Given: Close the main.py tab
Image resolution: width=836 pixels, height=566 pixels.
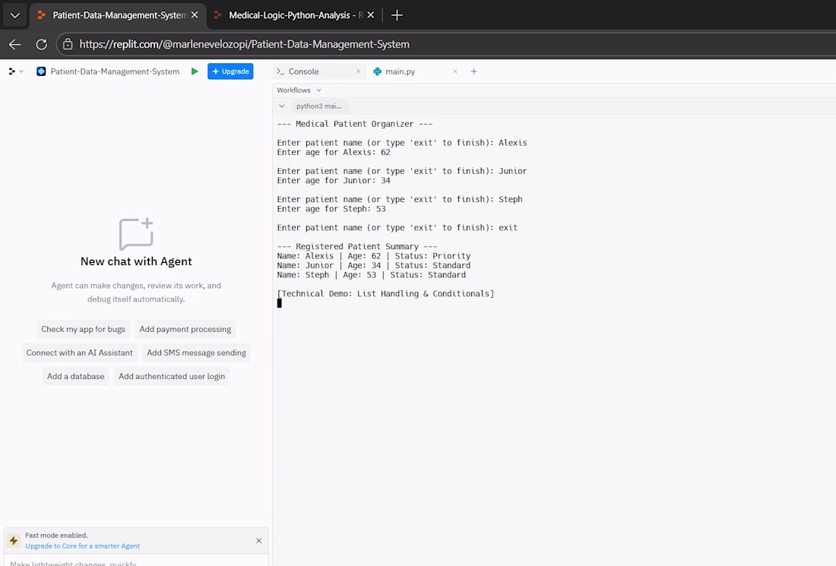Looking at the screenshot, I should click(454, 71).
